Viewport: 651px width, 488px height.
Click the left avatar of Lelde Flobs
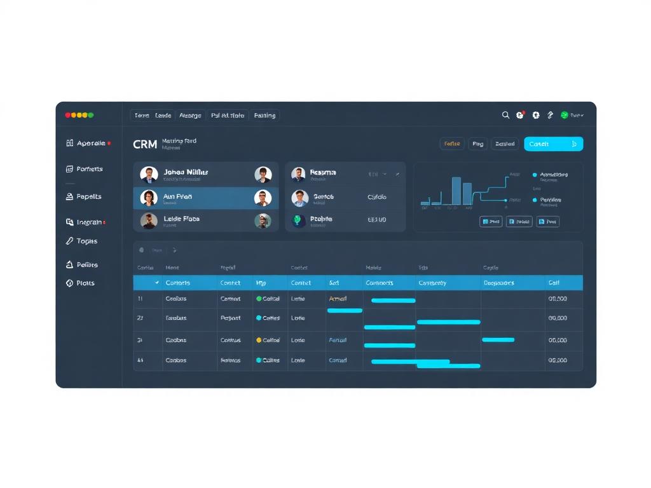[x=149, y=220]
